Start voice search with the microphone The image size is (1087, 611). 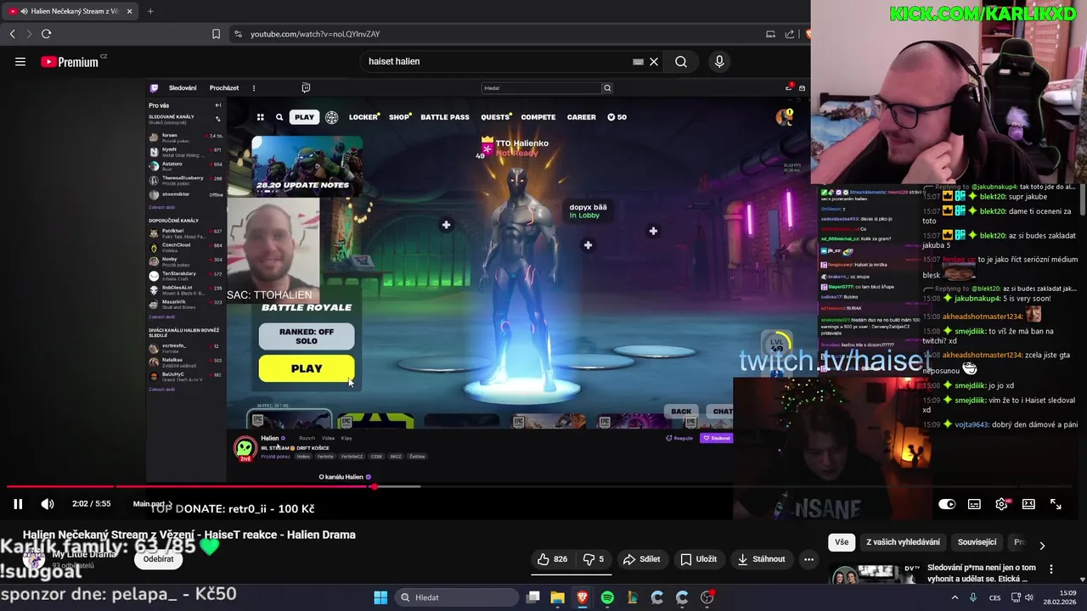click(719, 61)
